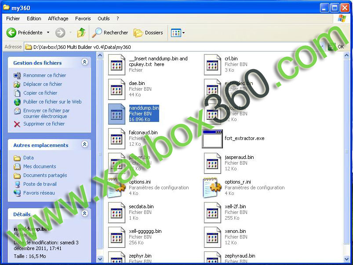
Task: Click the Poste de travail computer icon
Action: (17, 184)
